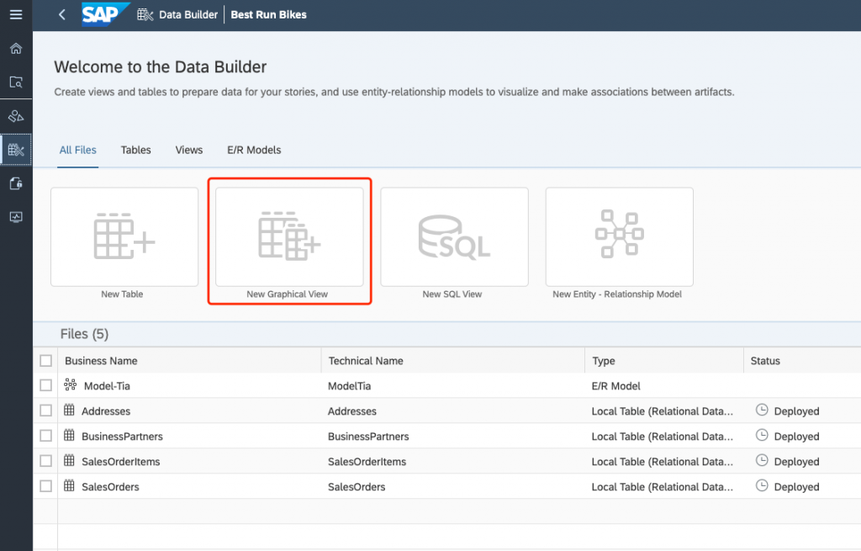Check the SalesOrderItems row checkbox
861x551 pixels.
(x=46, y=461)
